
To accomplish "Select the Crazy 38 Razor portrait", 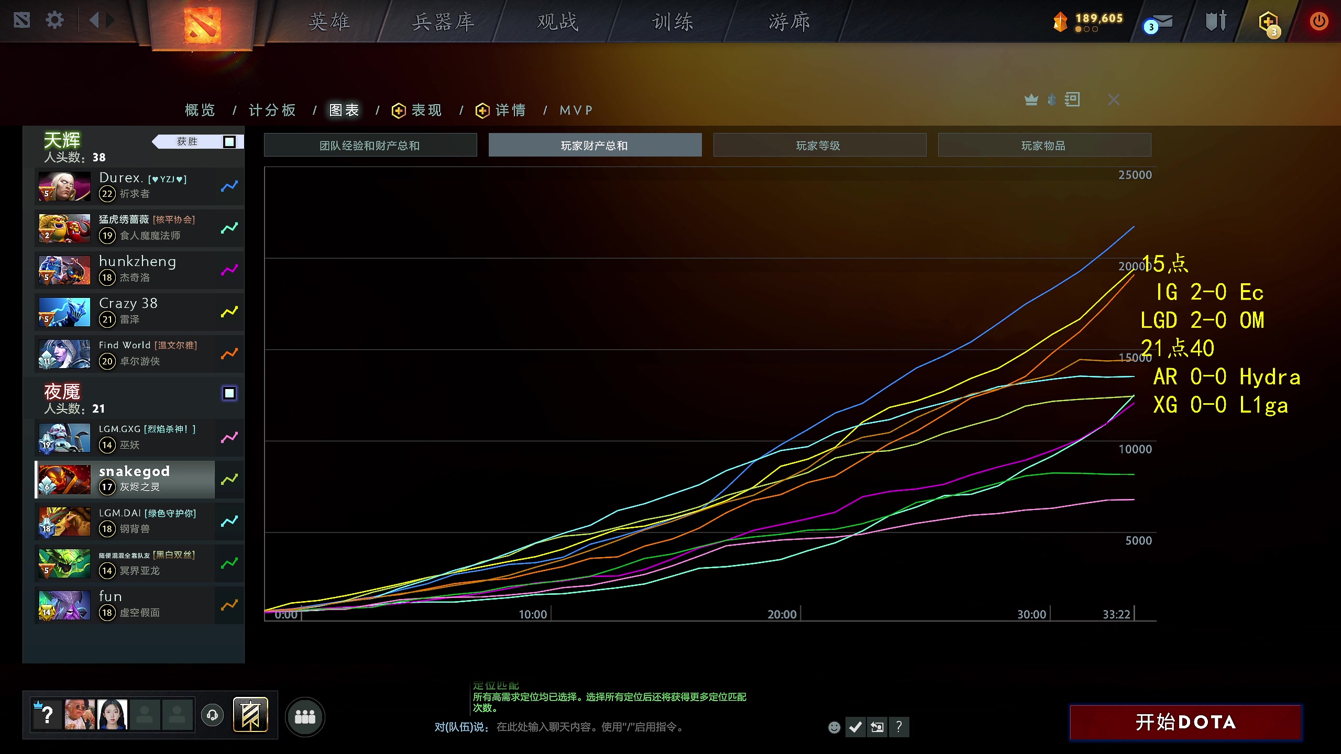I will [64, 312].
